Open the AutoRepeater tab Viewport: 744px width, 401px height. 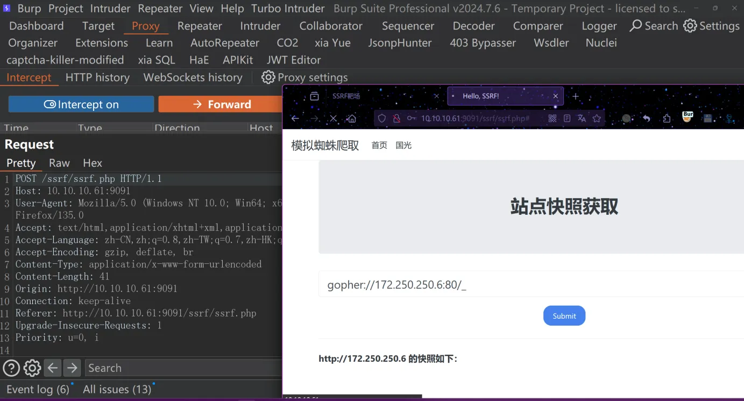point(225,43)
